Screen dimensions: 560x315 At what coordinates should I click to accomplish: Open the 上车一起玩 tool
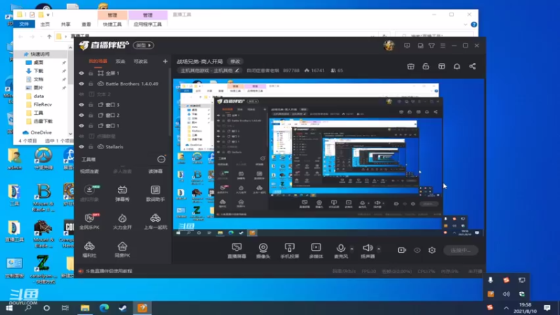155,221
